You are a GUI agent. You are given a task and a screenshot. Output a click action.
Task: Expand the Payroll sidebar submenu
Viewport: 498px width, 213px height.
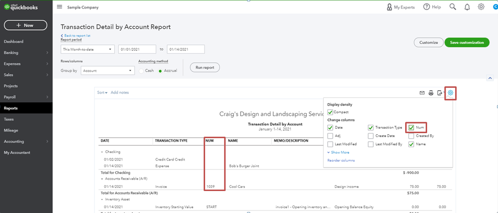pos(47,97)
